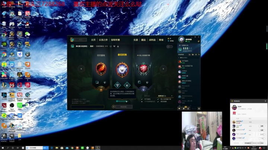Click the taskbar search magnifier
268x150 pixels.
pyautogui.click(x=8, y=148)
